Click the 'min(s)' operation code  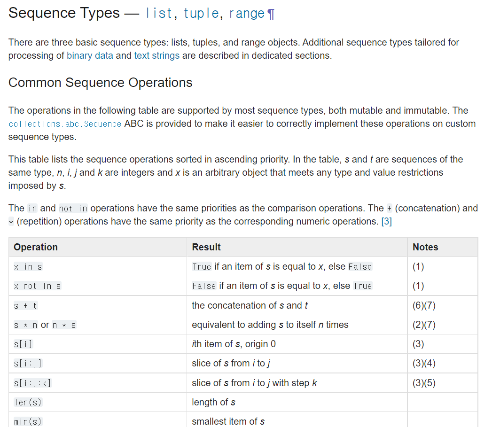[x=28, y=422]
